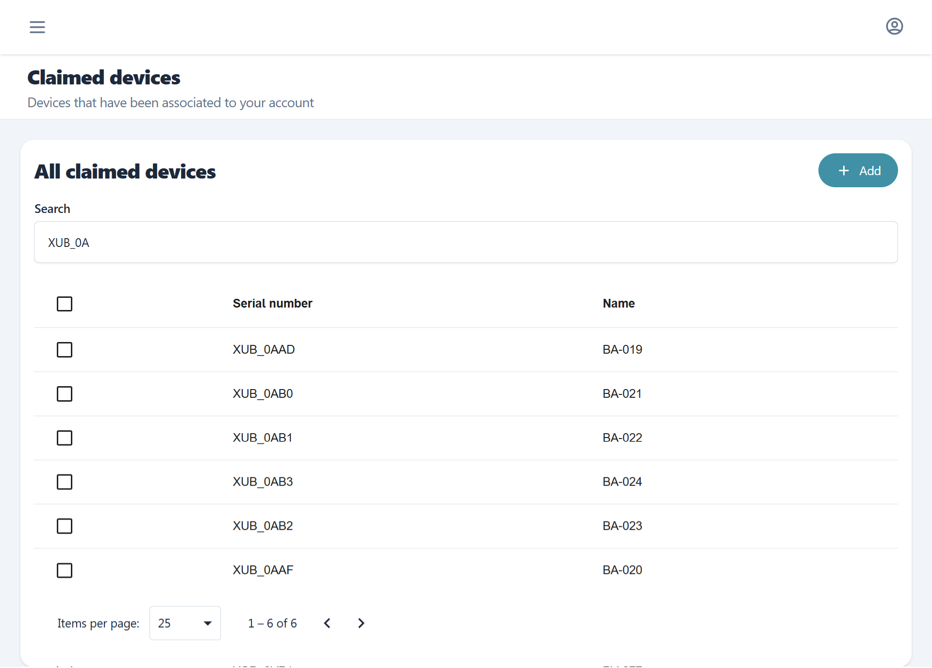
Task: Tick the checkbox for device BA-022
Action: coord(65,438)
